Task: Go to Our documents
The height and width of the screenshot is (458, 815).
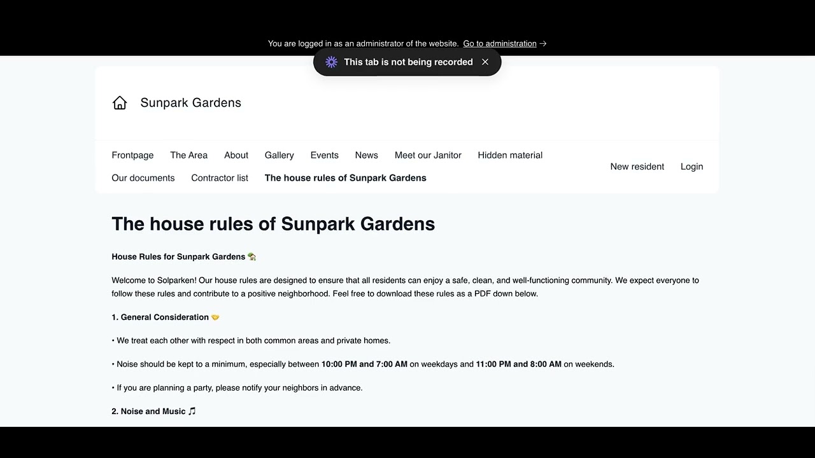Action: pos(143,178)
